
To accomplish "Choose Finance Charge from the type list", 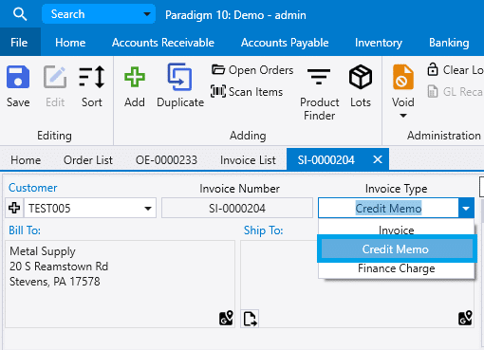I will [396, 268].
